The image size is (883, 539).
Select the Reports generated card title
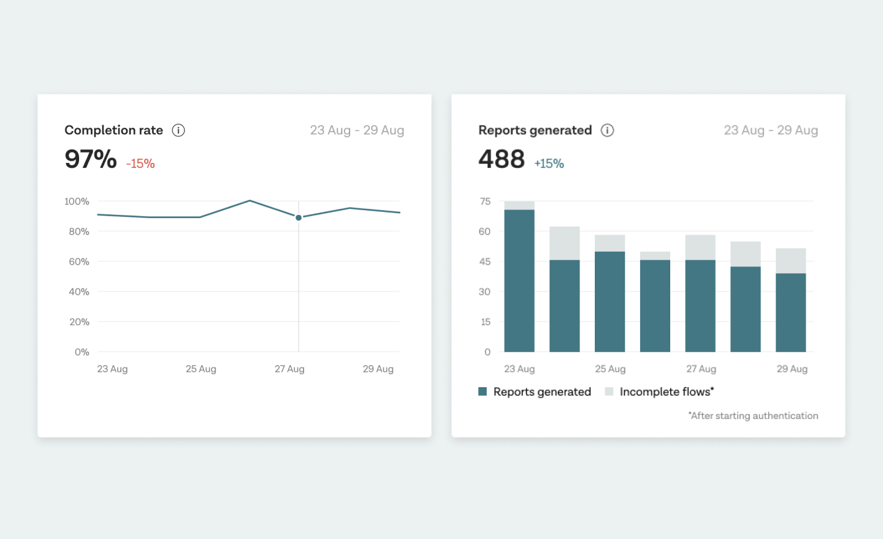[535, 130]
